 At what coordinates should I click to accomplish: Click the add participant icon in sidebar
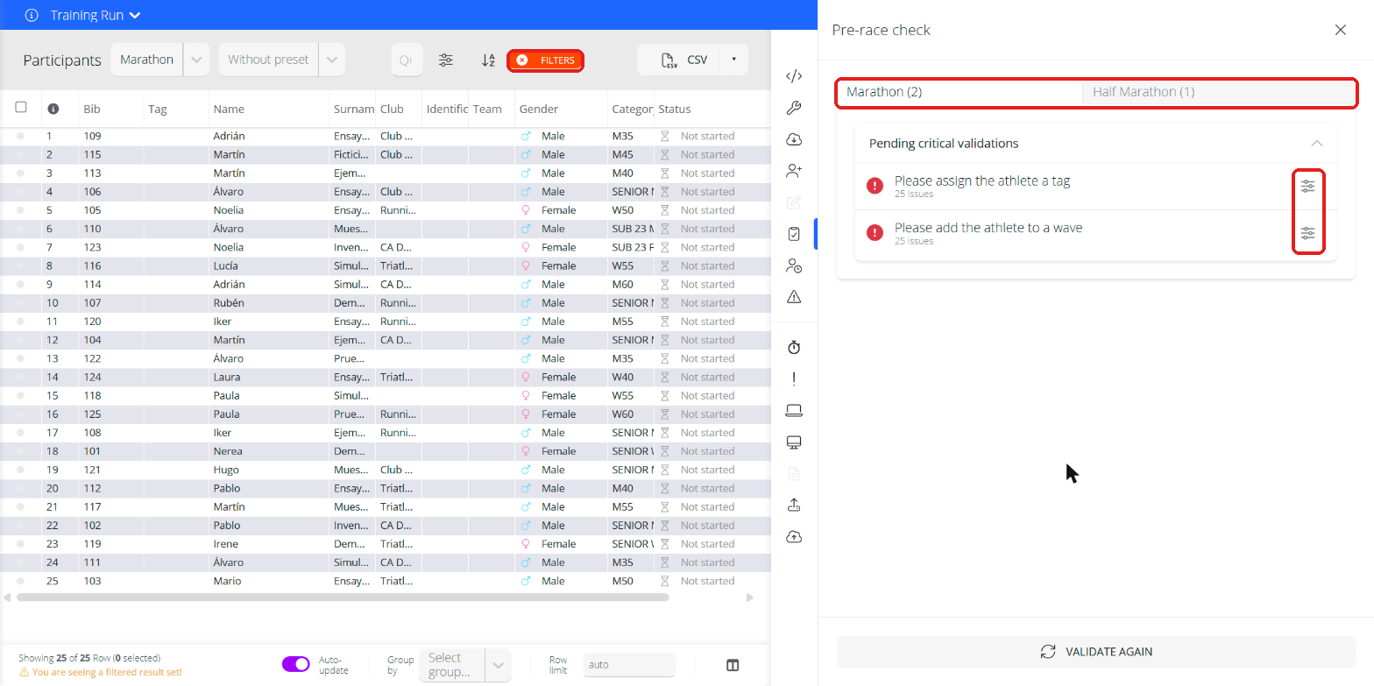pos(794,171)
